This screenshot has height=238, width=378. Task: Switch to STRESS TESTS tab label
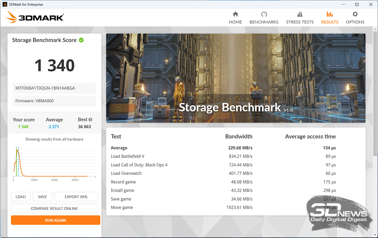[300, 22]
